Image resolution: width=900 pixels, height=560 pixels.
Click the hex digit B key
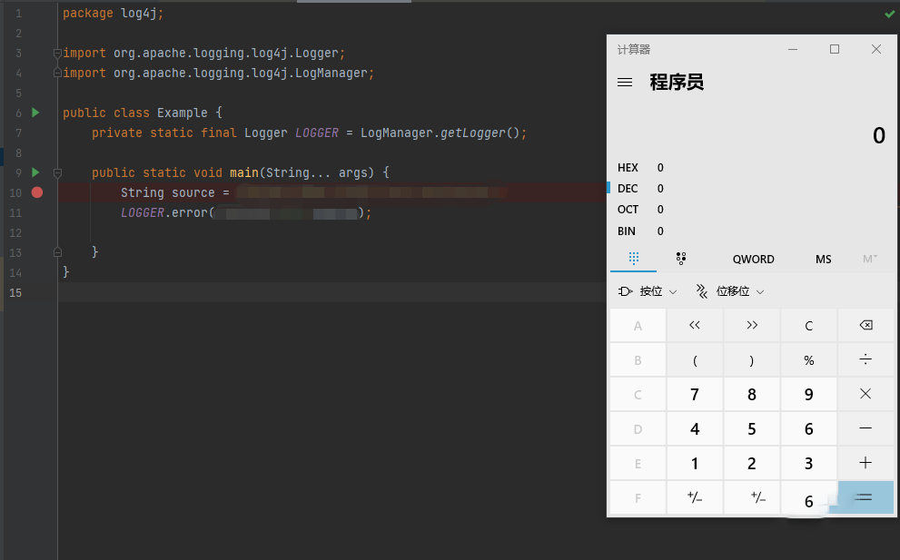[638, 359]
